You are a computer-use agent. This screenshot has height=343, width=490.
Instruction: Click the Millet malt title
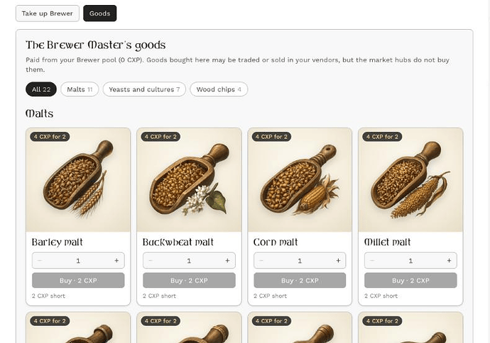(388, 242)
